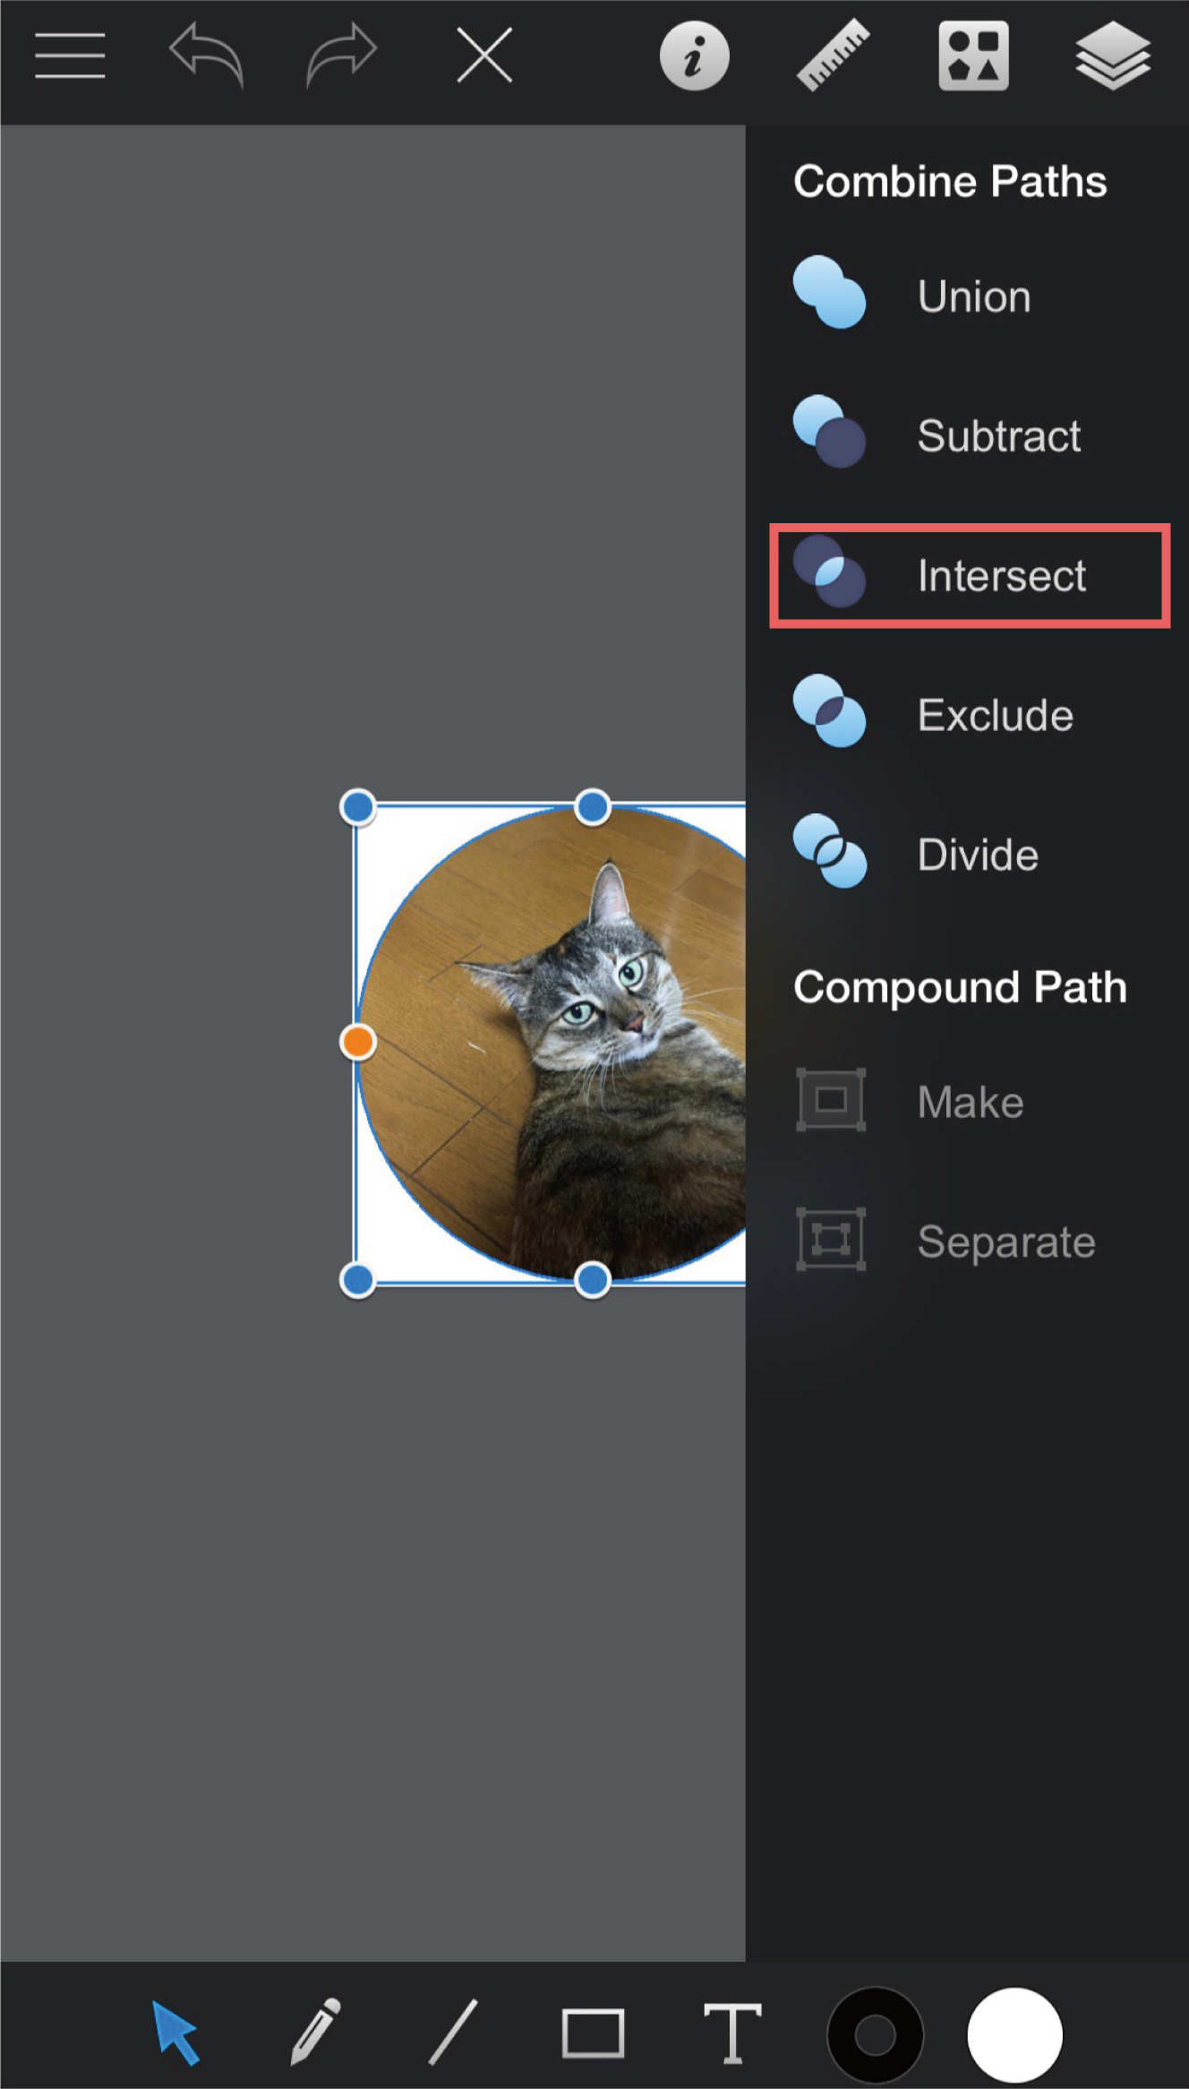Image resolution: width=1189 pixels, height=2089 pixels.
Task: Open the hamburger menu
Action: coord(70,56)
